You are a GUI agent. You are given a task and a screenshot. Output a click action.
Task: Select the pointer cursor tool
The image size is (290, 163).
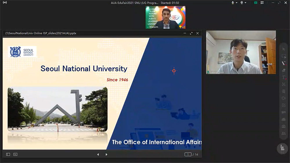click(284, 49)
